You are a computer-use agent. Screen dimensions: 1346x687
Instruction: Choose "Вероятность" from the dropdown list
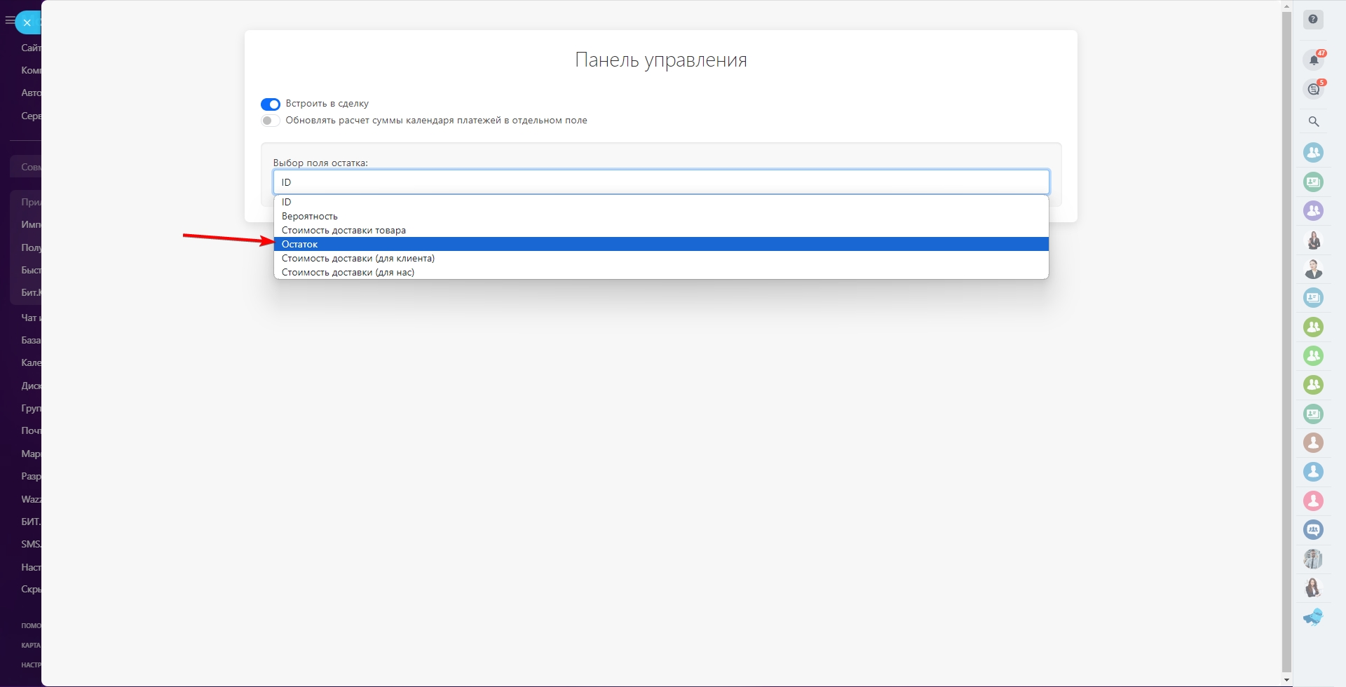pos(661,216)
